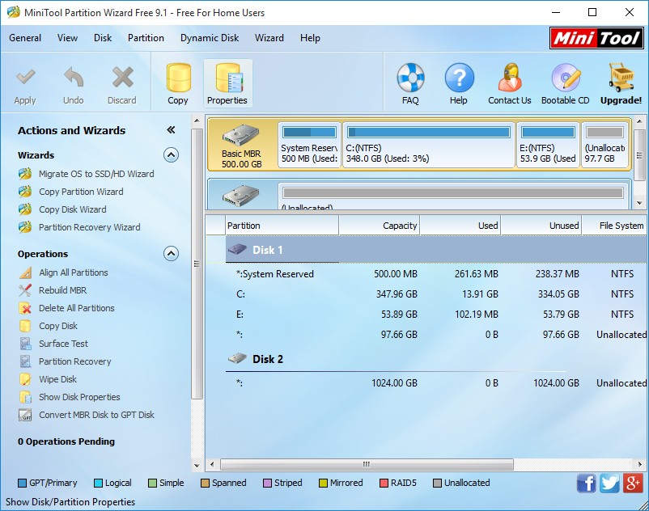Click the Help question mark icon
Viewport: 649px width, 511px height.
(x=459, y=78)
